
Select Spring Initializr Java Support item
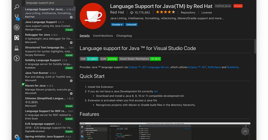[49, 137]
